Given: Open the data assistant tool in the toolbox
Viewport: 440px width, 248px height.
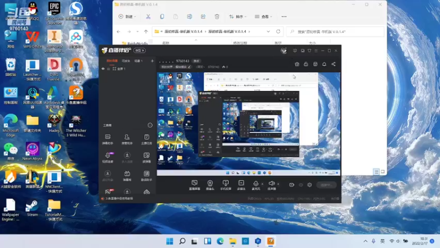Looking at the screenshot, I should pos(146,176).
